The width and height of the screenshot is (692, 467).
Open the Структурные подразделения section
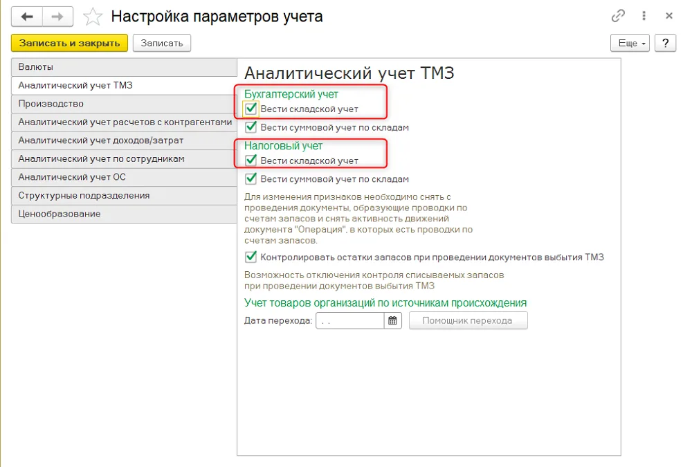click(x=124, y=196)
